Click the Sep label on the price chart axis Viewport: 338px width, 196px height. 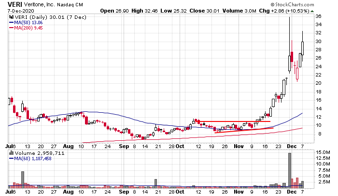[124, 146]
